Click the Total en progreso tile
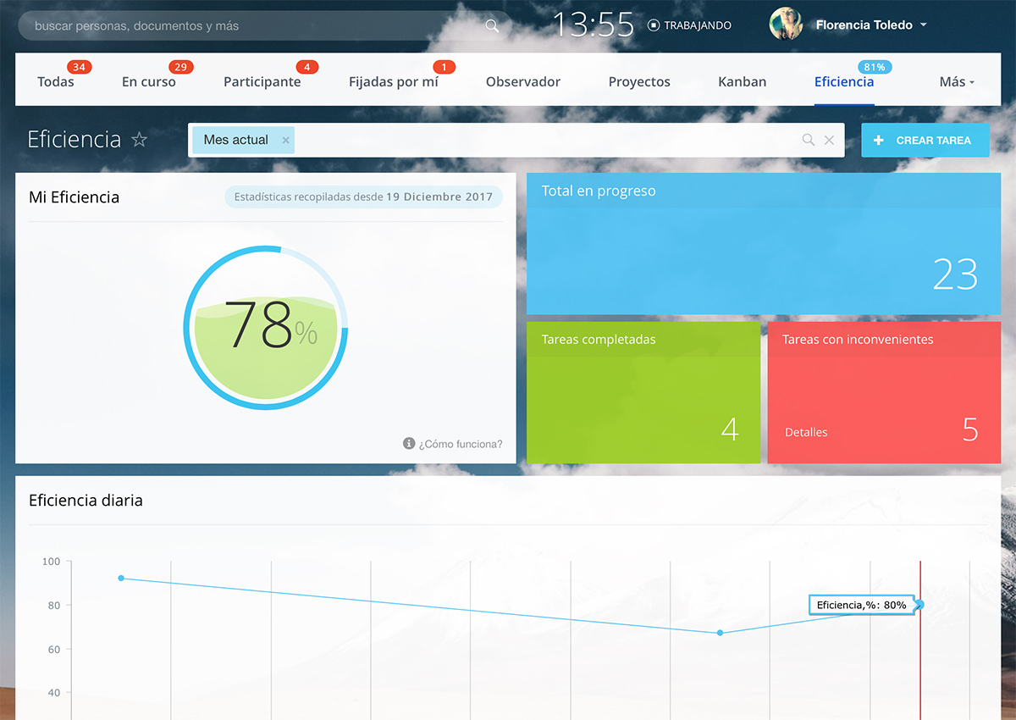Screen dimensions: 1016x720 (x=763, y=244)
